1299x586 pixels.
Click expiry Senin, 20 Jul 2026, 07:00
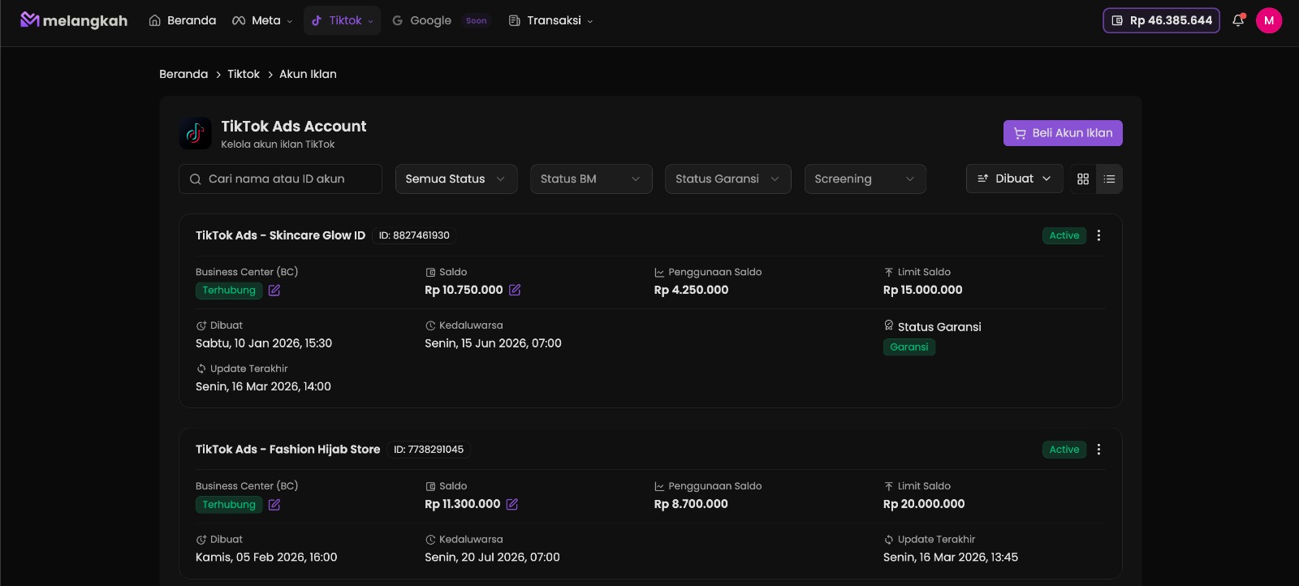[x=492, y=558]
